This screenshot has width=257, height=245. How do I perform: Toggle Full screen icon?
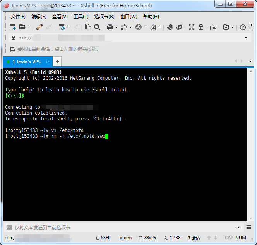(192, 27)
